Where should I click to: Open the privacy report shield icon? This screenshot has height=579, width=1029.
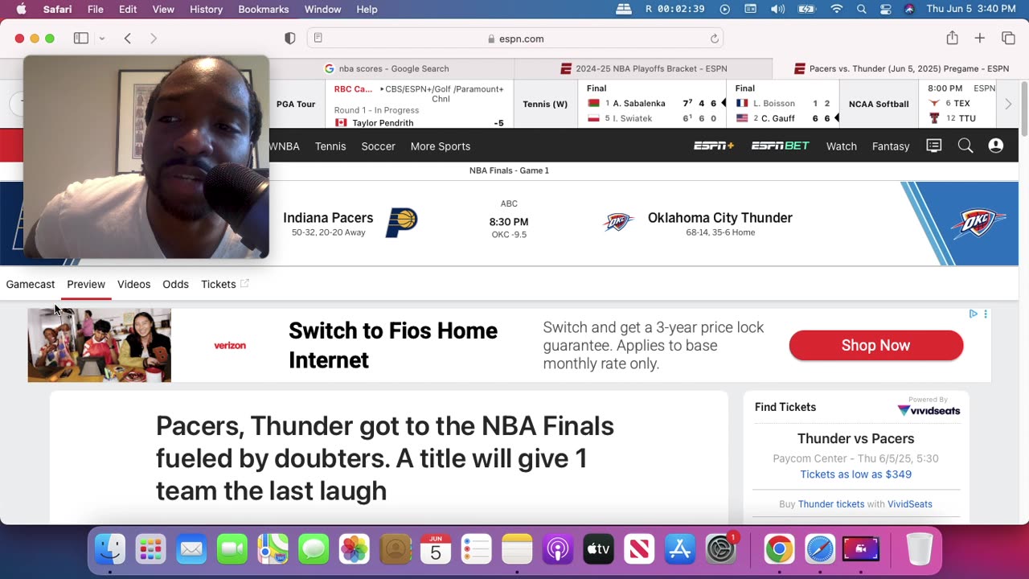tap(290, 39)
